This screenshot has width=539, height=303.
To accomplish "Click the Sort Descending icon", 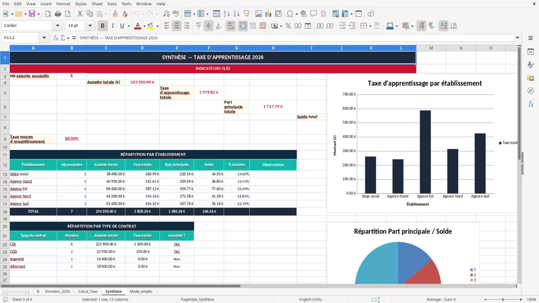I will pos(237,14).
